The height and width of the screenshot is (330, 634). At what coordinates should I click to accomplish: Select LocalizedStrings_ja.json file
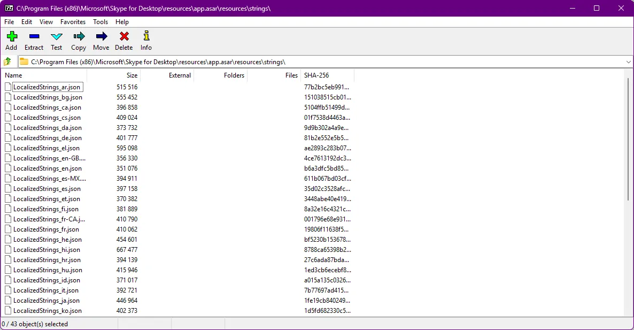[x=46, y=301]
